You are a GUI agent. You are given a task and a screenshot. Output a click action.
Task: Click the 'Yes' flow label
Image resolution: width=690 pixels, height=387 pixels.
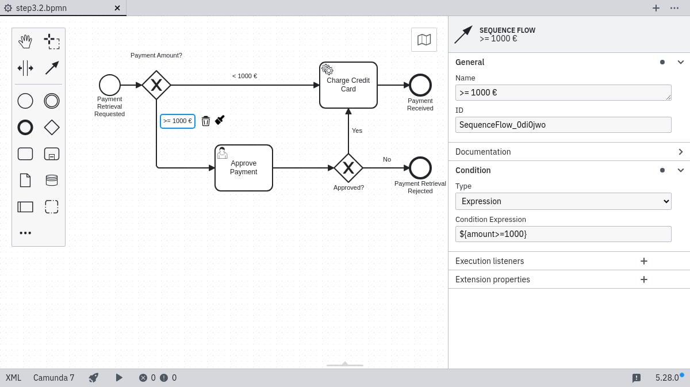[x=357, y=131]
